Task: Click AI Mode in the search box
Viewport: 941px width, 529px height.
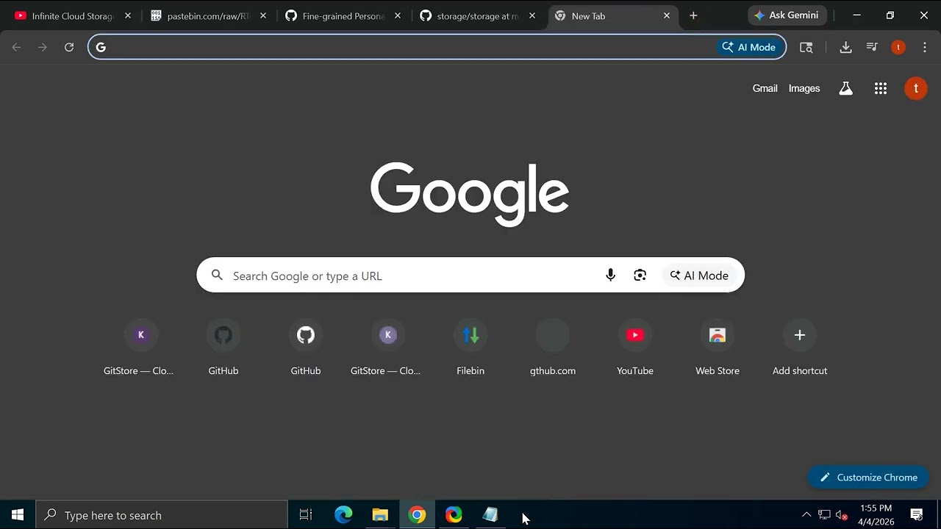Action: pyautogui.click(x=699, y=276)
